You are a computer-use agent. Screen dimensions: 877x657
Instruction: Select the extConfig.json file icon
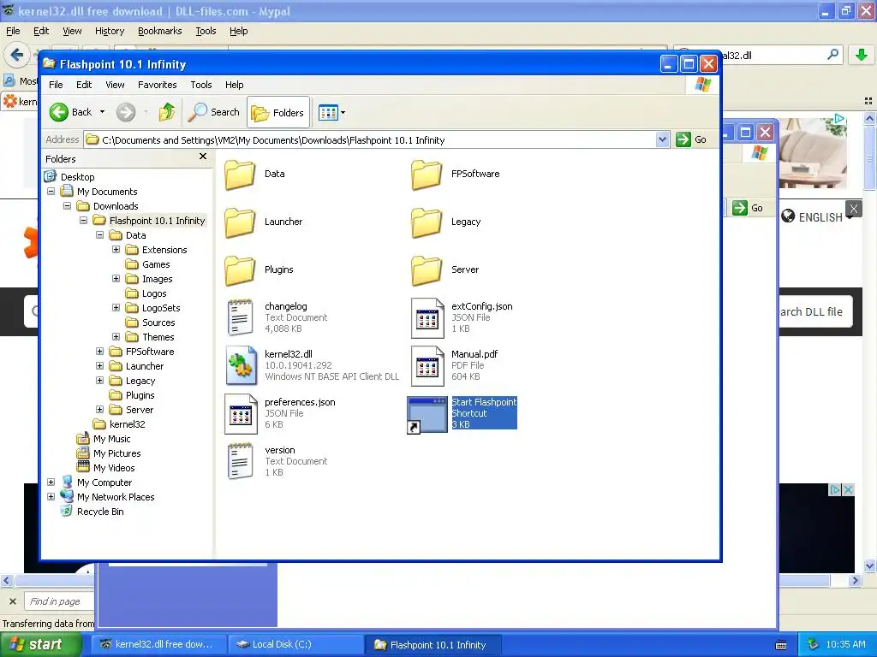427,317
